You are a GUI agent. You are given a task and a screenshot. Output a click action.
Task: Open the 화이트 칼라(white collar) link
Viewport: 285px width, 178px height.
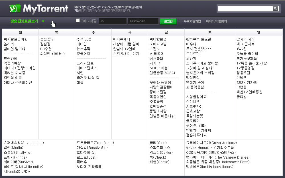23,167
